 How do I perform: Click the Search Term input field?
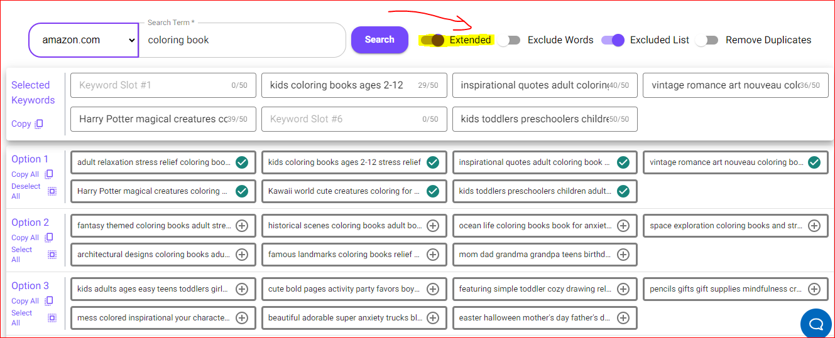[x=242, y=40]
